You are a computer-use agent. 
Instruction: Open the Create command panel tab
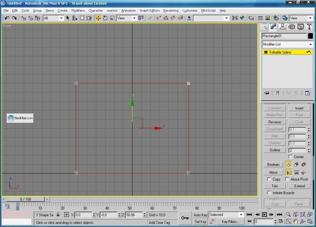[x=264, y=27]
